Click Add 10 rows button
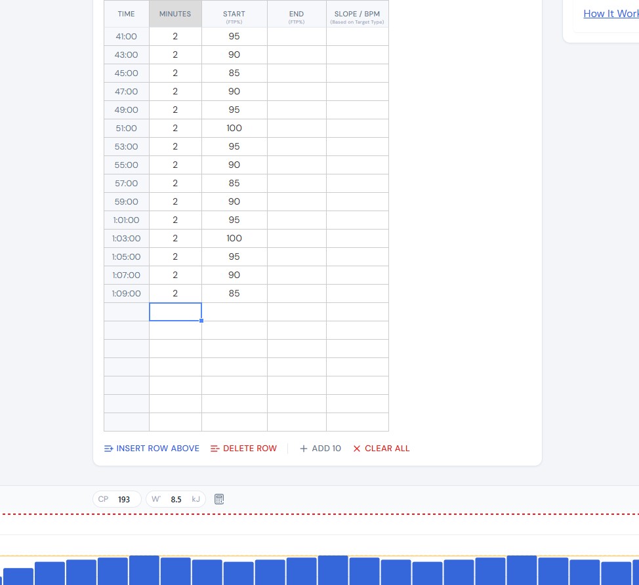Image resolution: width=639 pixels, height=585 pixels. pyautogui.click(x=320, y=449)
